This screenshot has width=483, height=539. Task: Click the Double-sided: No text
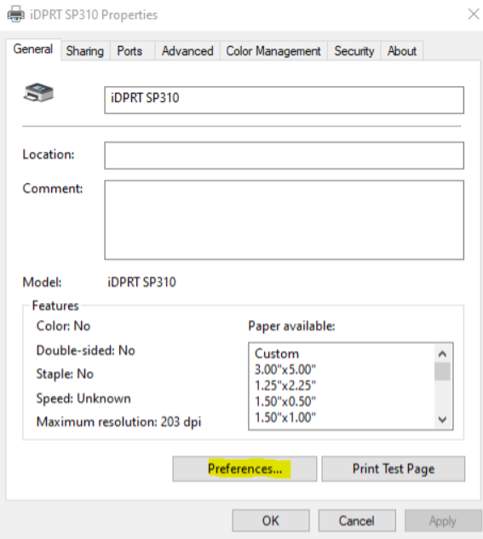click(85, 351)
